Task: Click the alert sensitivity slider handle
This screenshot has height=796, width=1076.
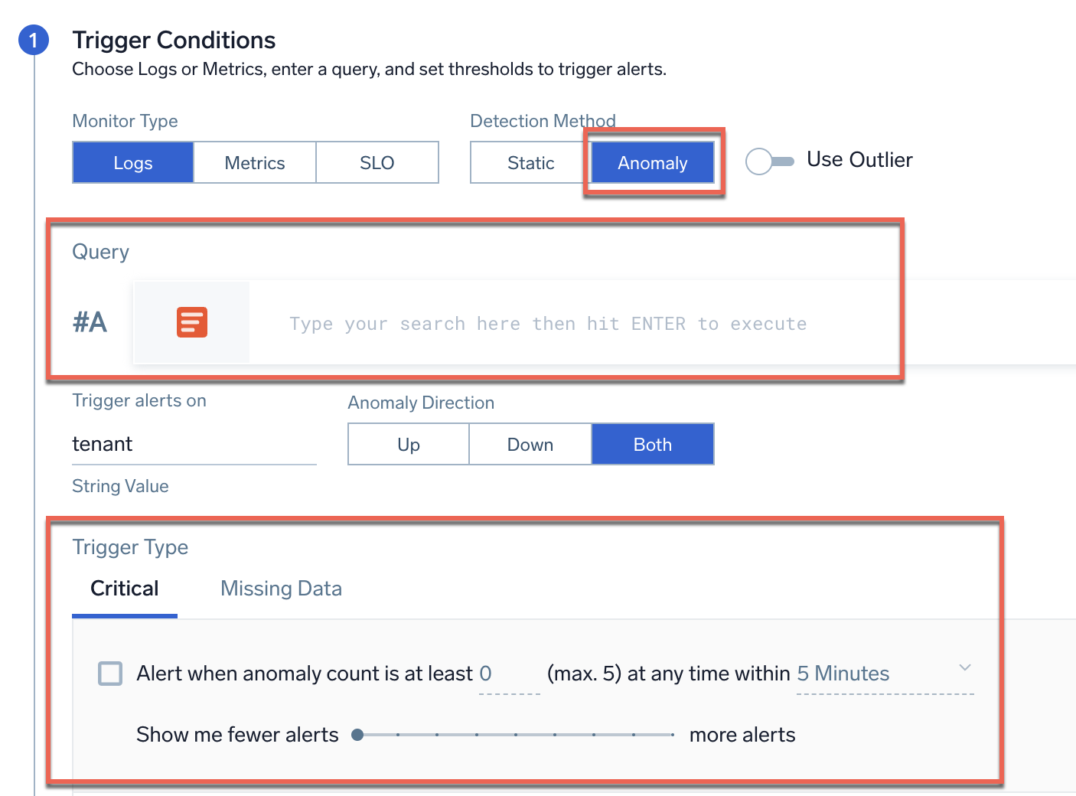Action: tap(357, 735)
